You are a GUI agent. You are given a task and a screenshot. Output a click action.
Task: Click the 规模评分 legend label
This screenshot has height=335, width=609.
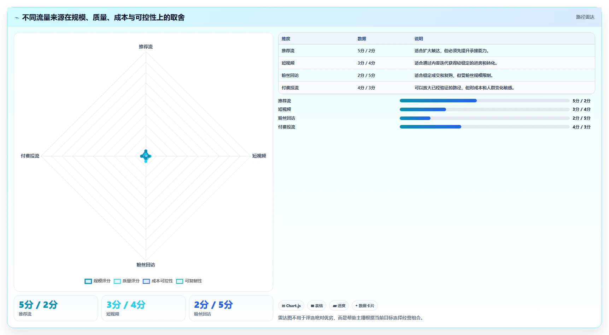[102, 281]
